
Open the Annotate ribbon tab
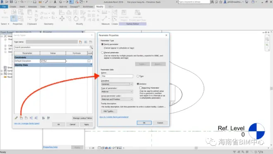click(x=32, y=7)
